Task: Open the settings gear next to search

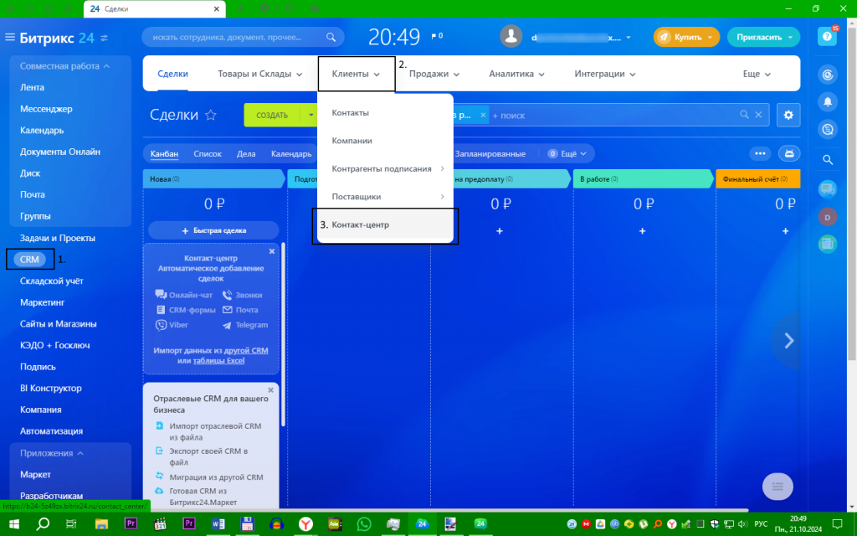Action: [788, 115]
